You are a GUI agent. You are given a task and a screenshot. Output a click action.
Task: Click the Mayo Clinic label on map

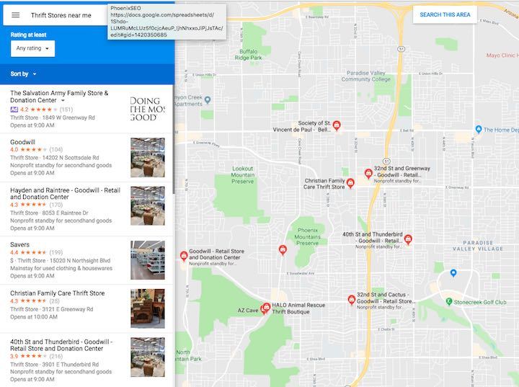point(502,55)
